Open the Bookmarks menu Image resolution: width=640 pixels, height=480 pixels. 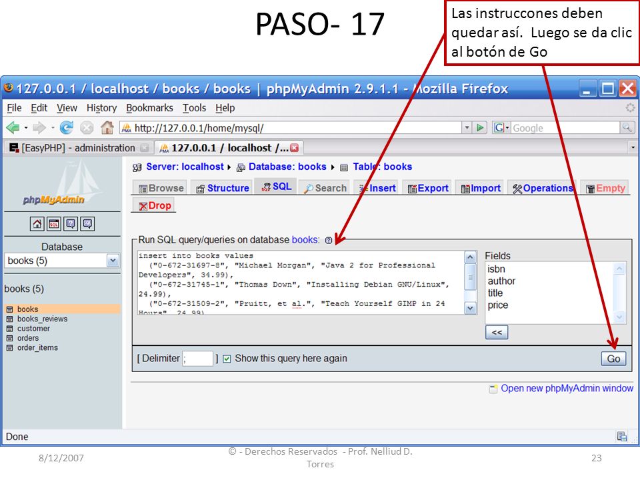pyautogui.click(x=149, y=108)
